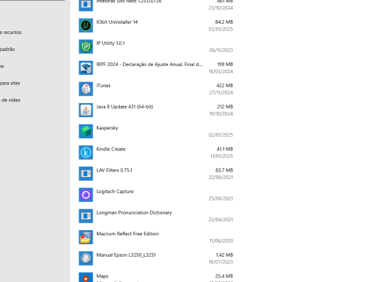The image size is (370, 282).
Task: Click the 19/10/2024 date of Java 8
Action: pyautogui.click(x=221, y=114)
